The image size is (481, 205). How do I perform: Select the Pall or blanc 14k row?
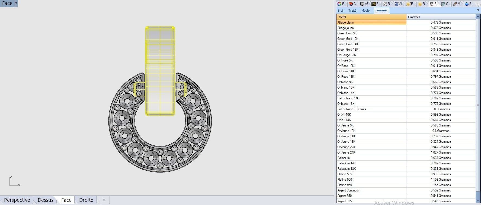pos(406,98)
